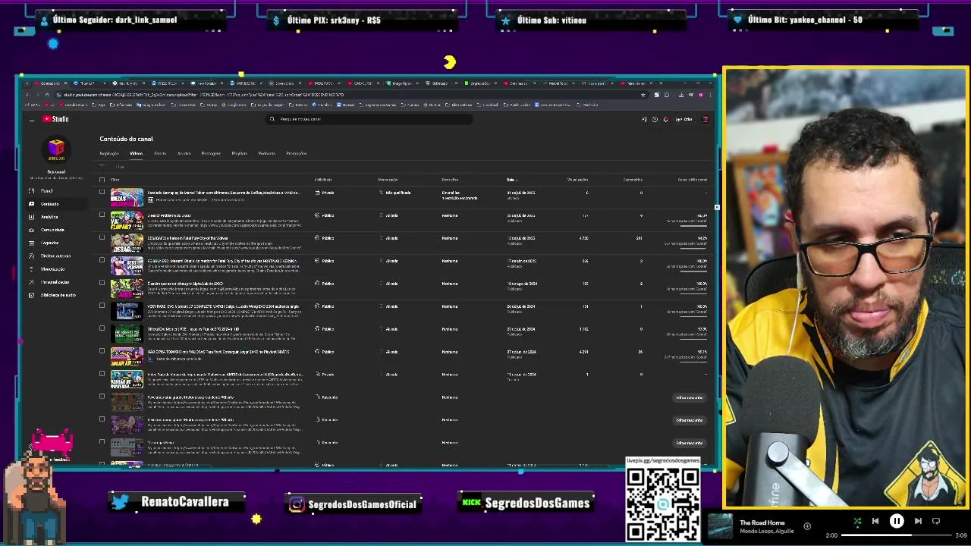
Task: Open the account avatar in Studio header
Action: click(705, 119)
